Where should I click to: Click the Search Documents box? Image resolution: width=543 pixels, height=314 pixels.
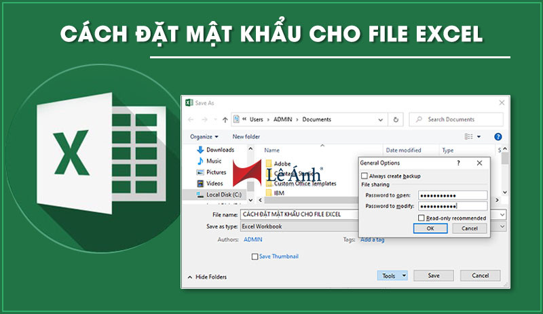pyautogui.click(x=456, y=119)
